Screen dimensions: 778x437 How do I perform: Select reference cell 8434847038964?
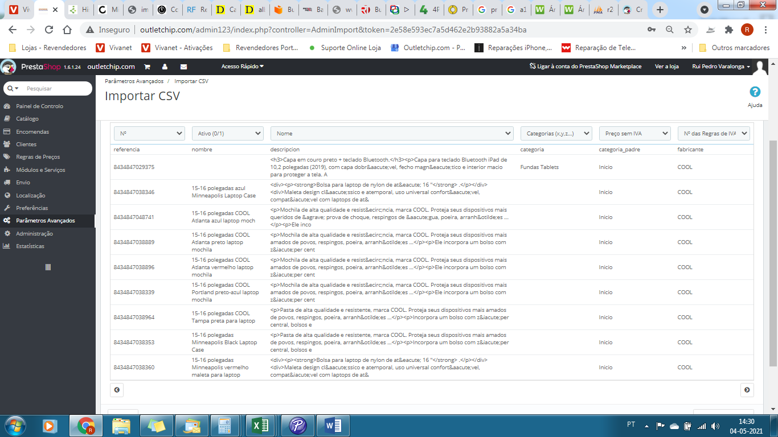point(134,317)
